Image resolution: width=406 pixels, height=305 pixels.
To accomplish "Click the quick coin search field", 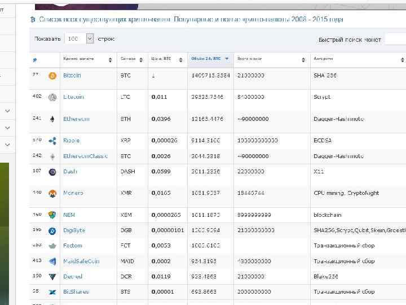I will coord(395,40).
